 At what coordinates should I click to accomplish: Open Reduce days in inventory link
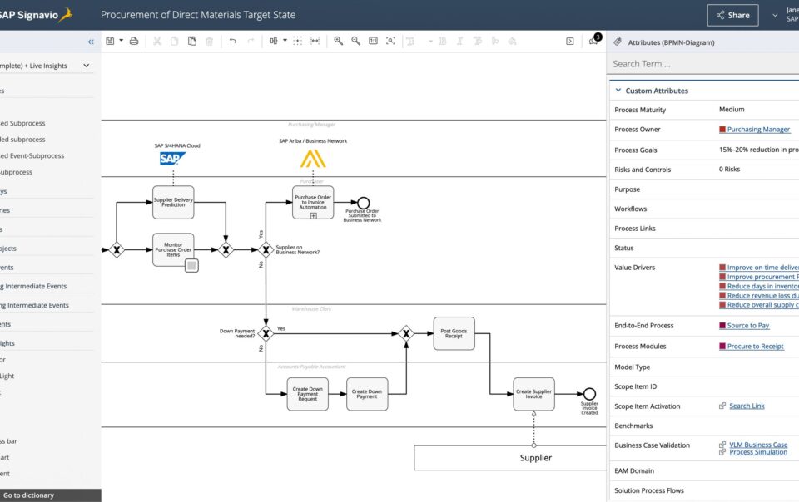[x=763, y=287]
